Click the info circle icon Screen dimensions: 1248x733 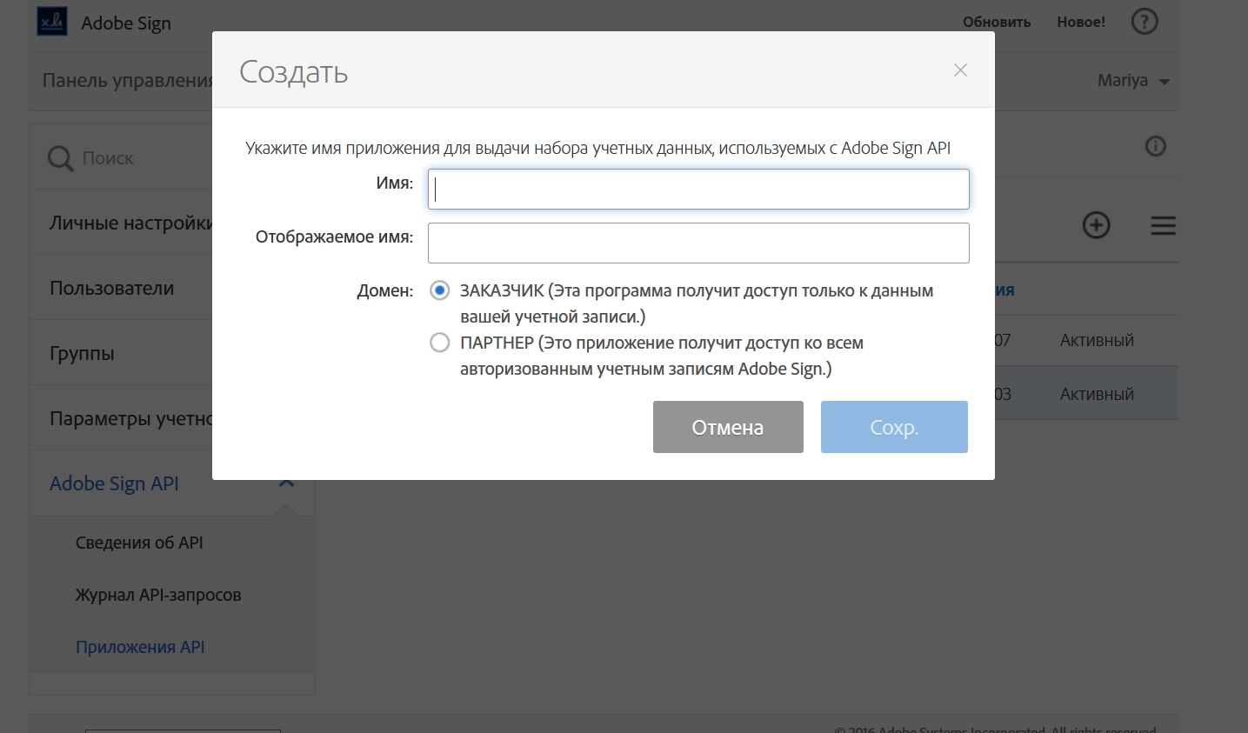(1155, 146)
